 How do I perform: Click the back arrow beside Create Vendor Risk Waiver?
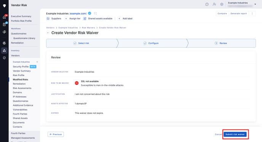(48, 33)
